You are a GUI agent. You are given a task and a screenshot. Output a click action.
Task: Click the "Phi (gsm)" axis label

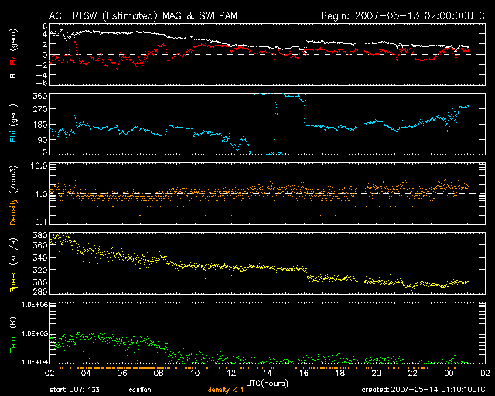tap(13, 123)
